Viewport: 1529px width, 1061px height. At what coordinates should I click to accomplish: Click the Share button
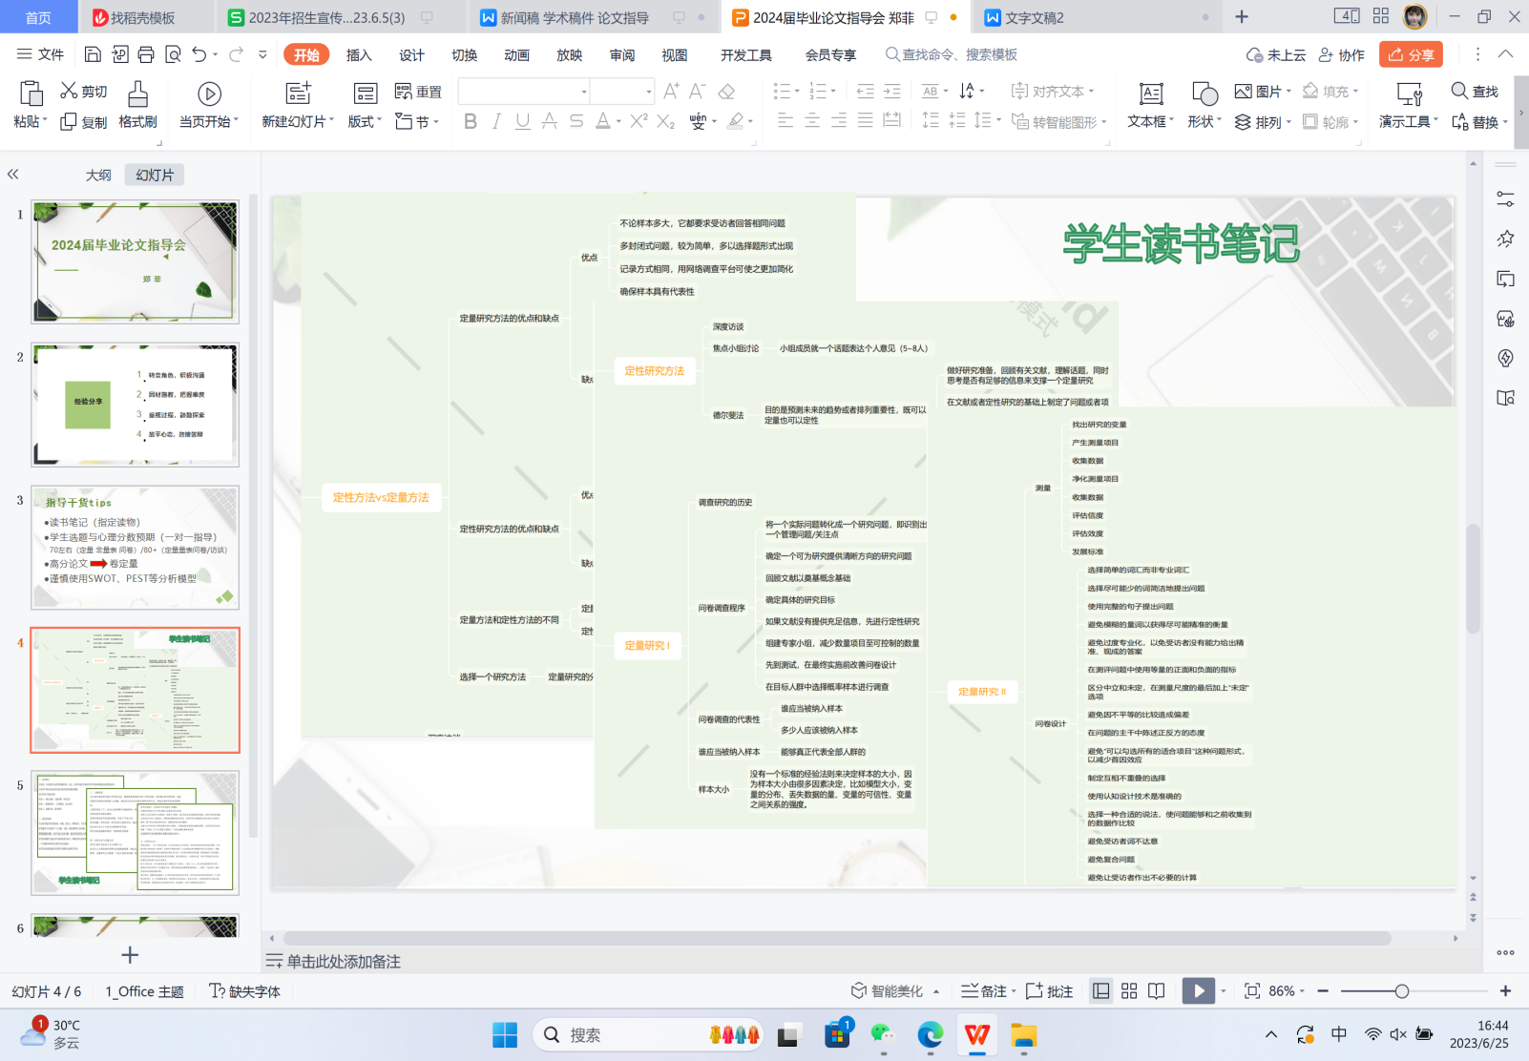tap(1410, 55)
